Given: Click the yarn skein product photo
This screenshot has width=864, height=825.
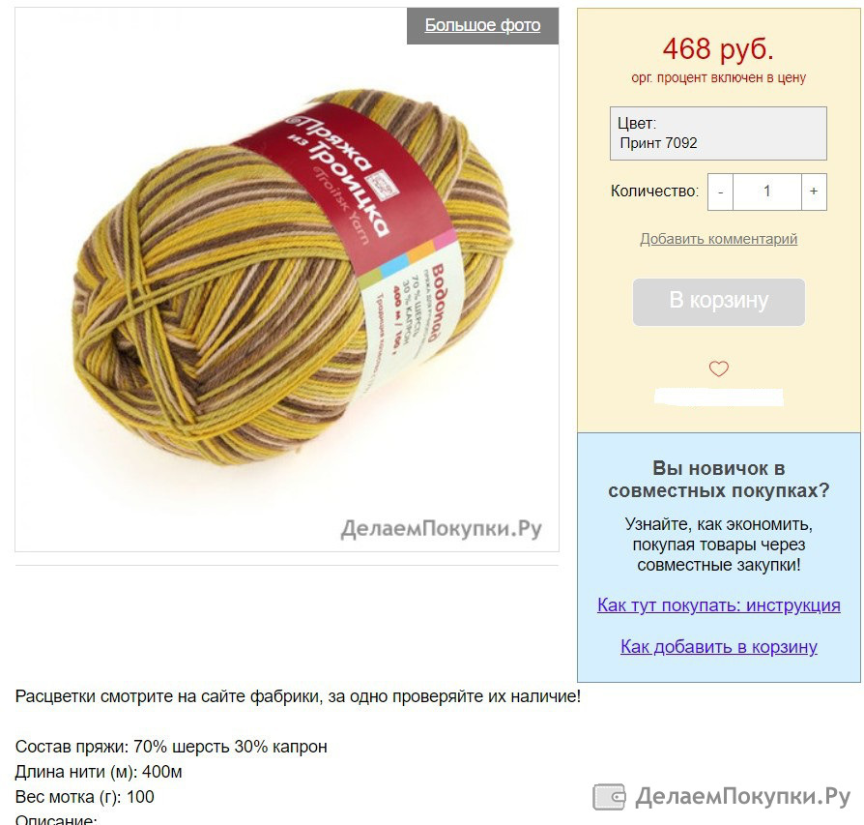Looking at the screenshot, I should (x=292, y=276).
